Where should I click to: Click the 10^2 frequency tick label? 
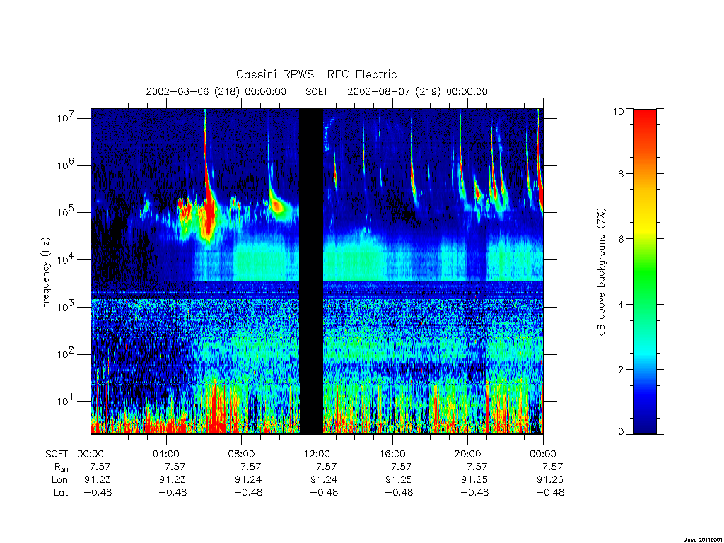coord(66,354)
